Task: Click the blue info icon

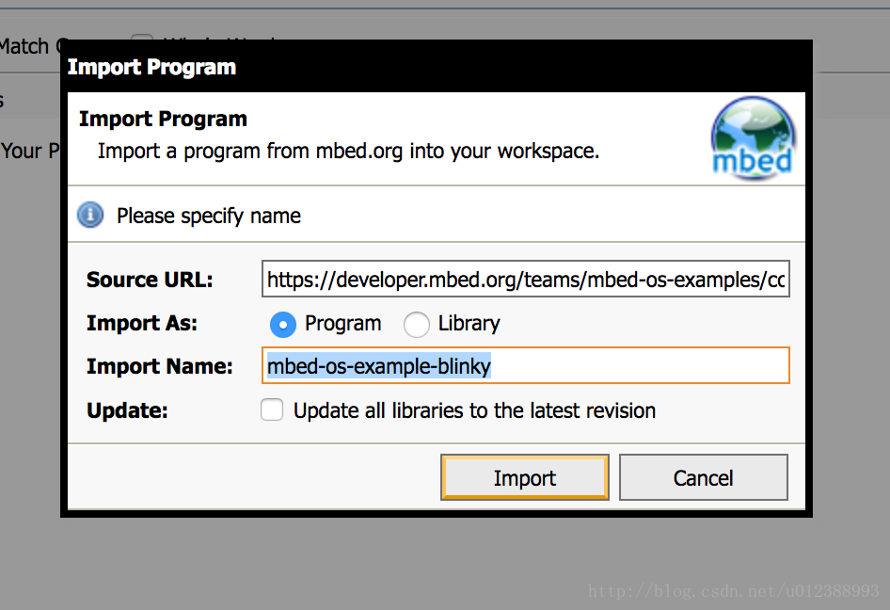Action: (x=90, y=216)
